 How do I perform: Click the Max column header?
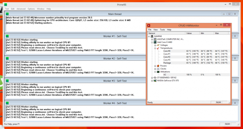pyautogui.click(x=221, y=33)
